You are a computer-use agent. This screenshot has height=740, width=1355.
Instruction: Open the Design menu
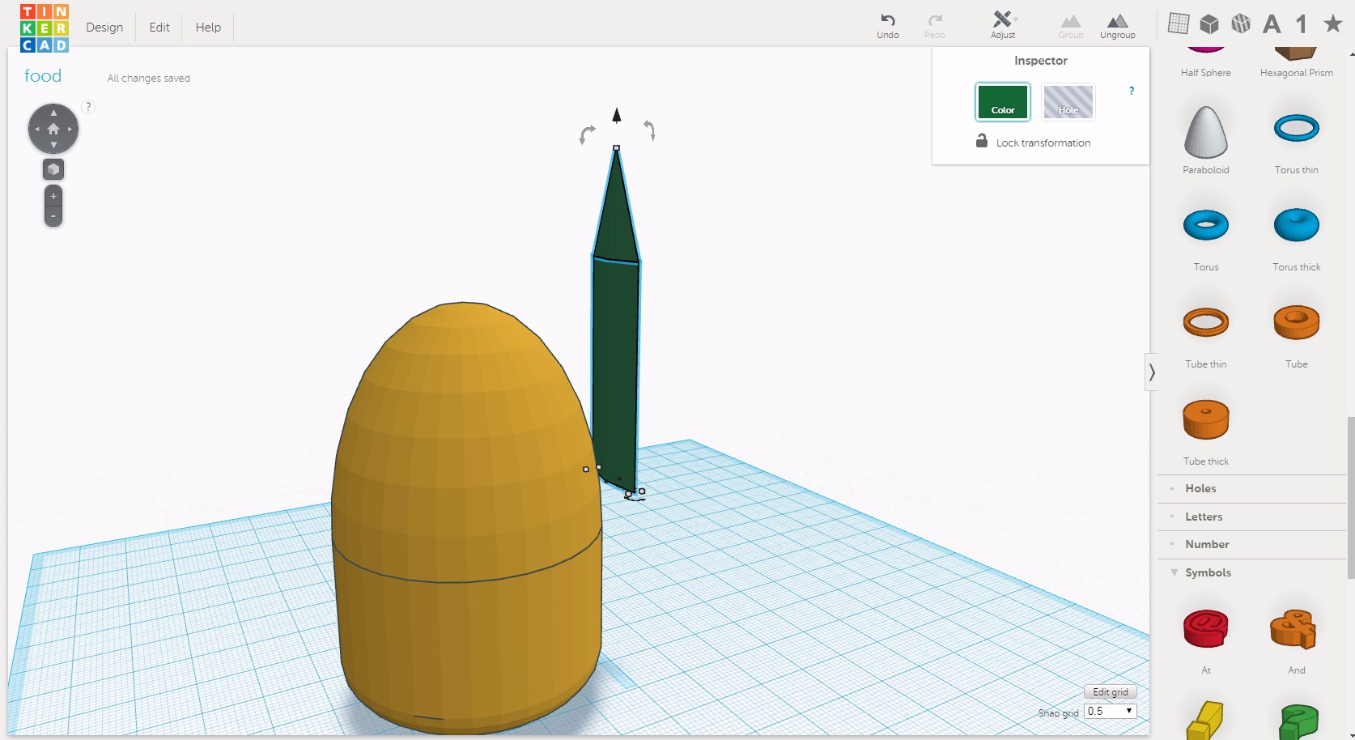[x=104, y=28]
